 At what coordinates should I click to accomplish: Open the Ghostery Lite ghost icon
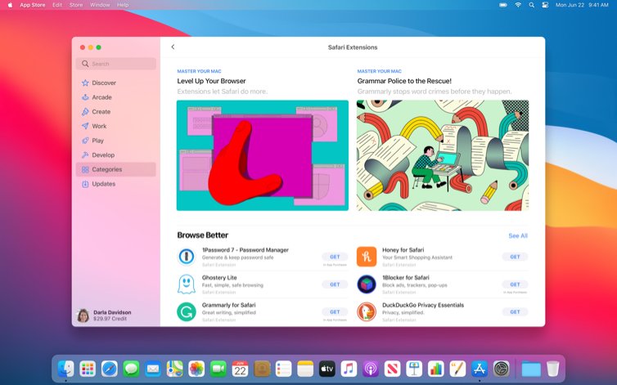pyautogui.click(x=187, y=284)
